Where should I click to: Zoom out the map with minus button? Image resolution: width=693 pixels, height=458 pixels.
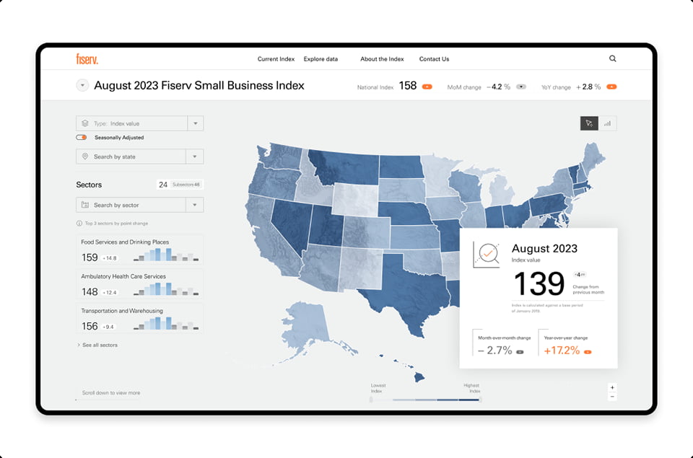(612, 397)
